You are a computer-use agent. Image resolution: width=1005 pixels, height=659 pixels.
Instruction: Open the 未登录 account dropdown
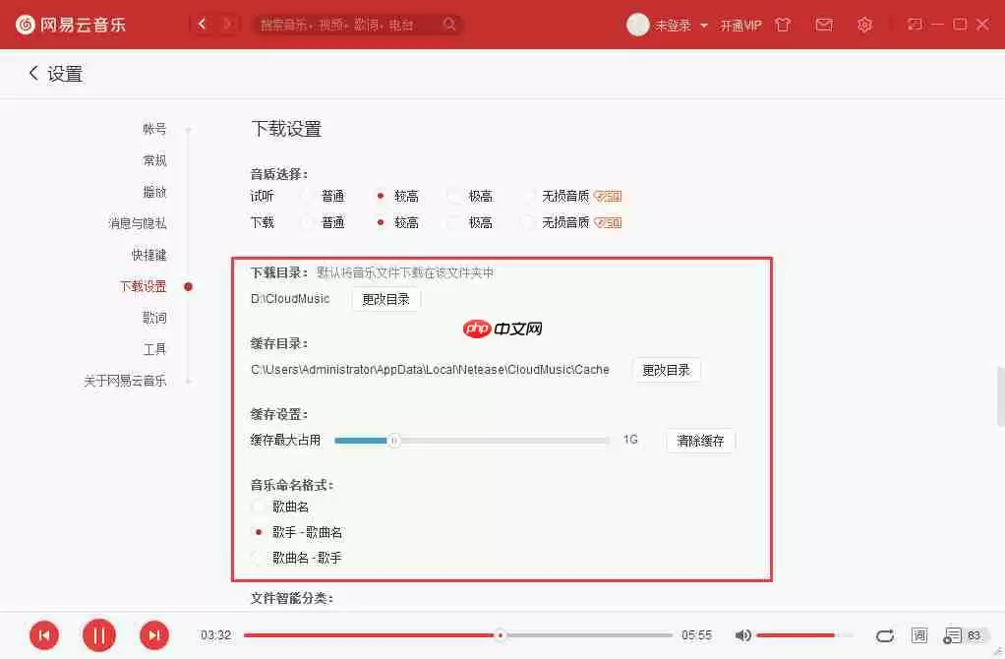tap(676, 25)
